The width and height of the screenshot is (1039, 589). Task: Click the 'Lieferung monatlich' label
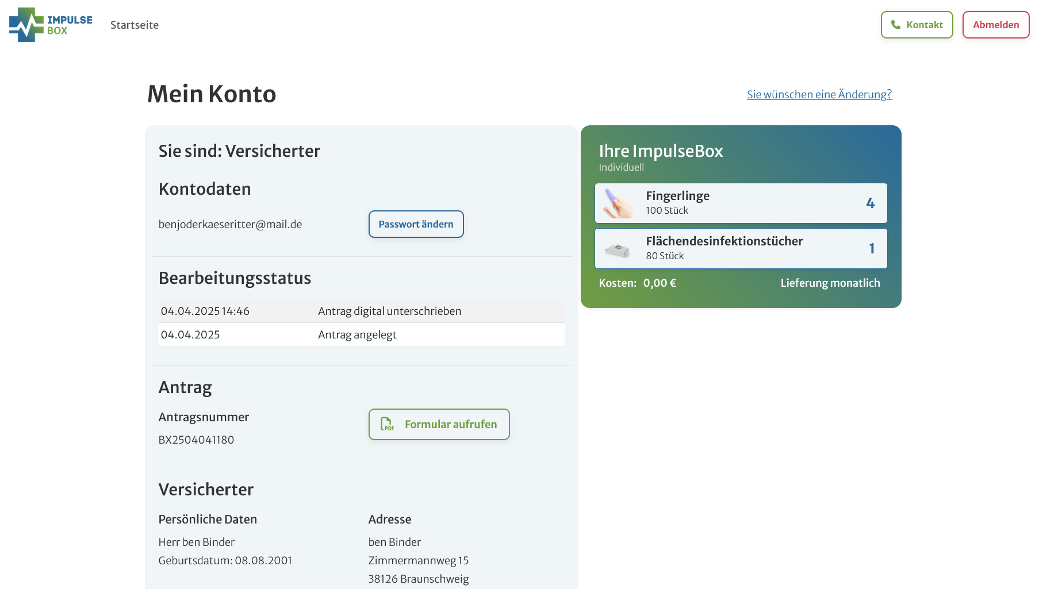pos(830,283)
